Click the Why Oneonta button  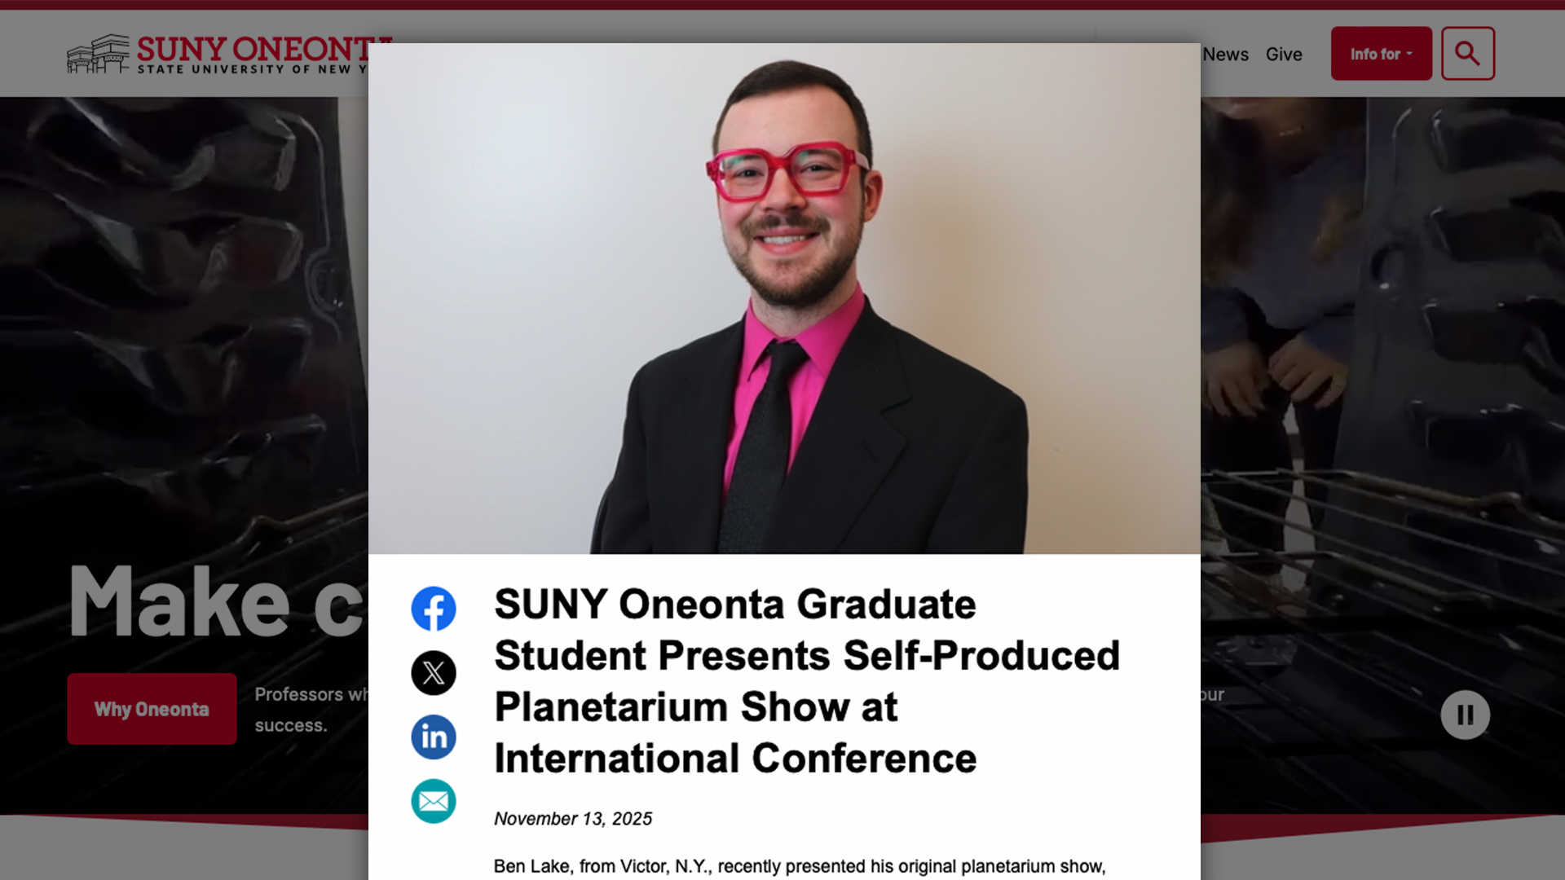click(152, 709)
